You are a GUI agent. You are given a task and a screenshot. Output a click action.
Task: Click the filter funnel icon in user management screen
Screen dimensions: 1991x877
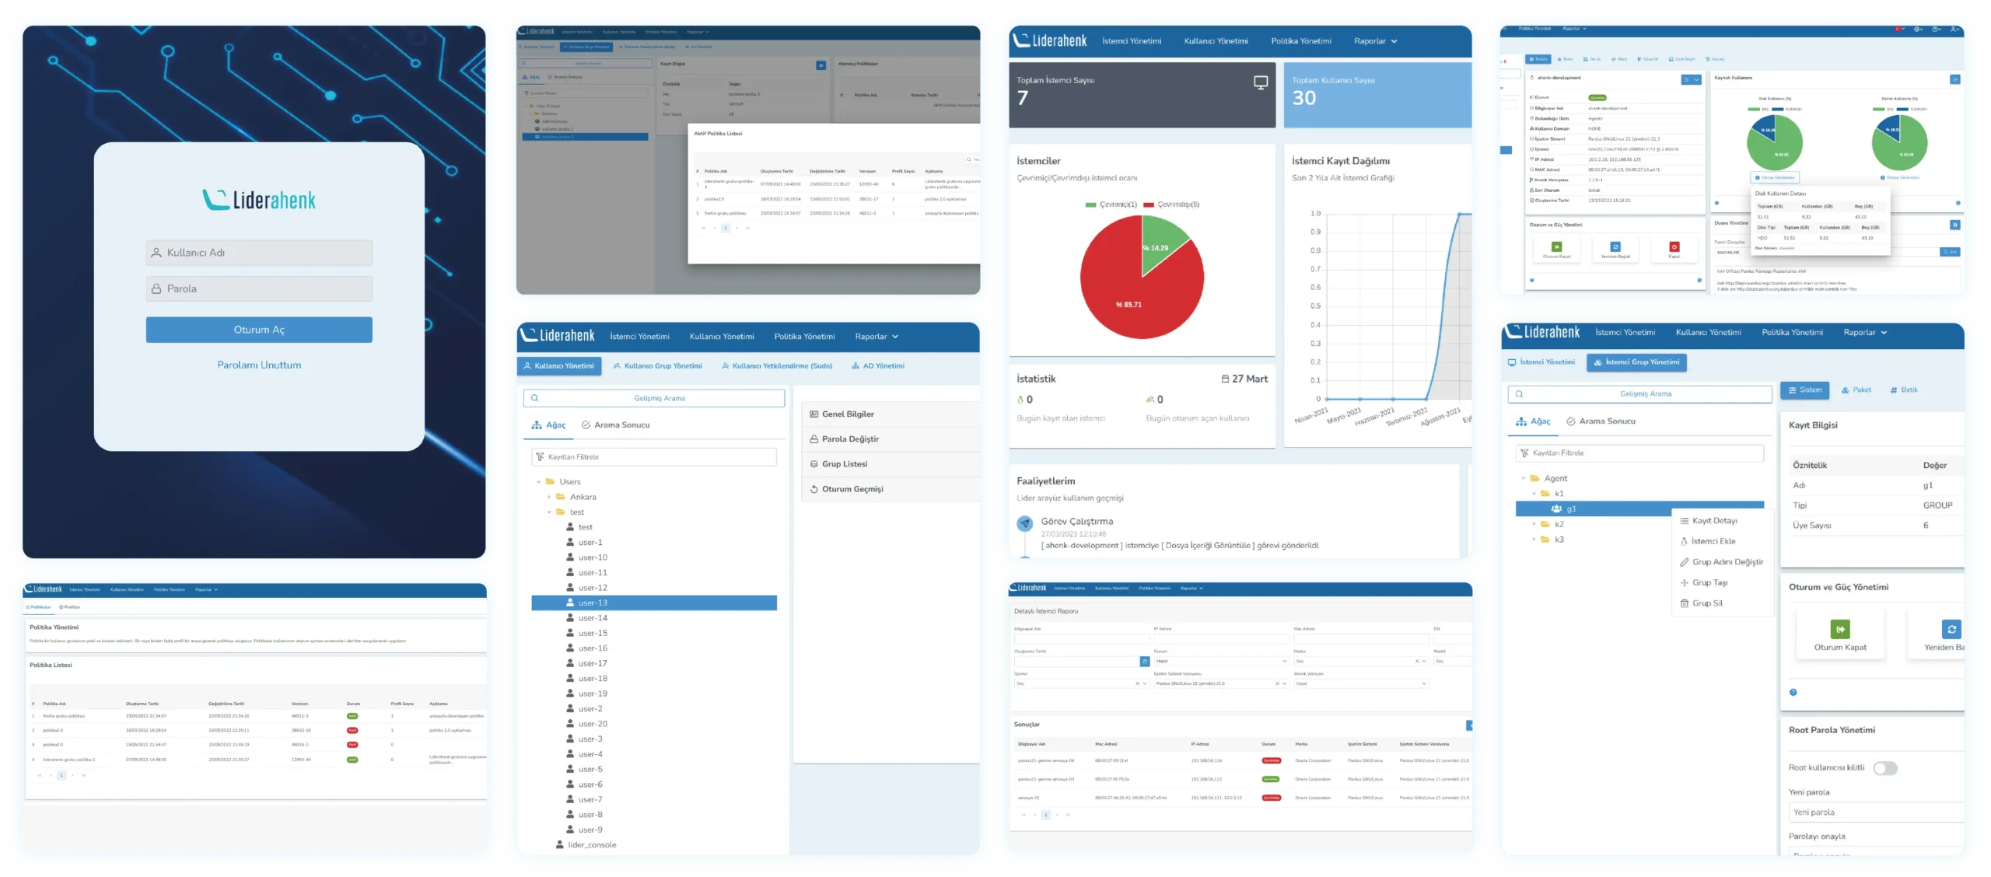pos(540,457)
